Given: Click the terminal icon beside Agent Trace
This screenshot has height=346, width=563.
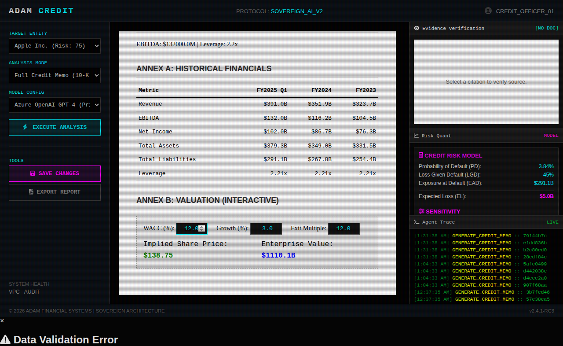Looking at the screenshot, I should pyautogui.click(x=417, y=222).
